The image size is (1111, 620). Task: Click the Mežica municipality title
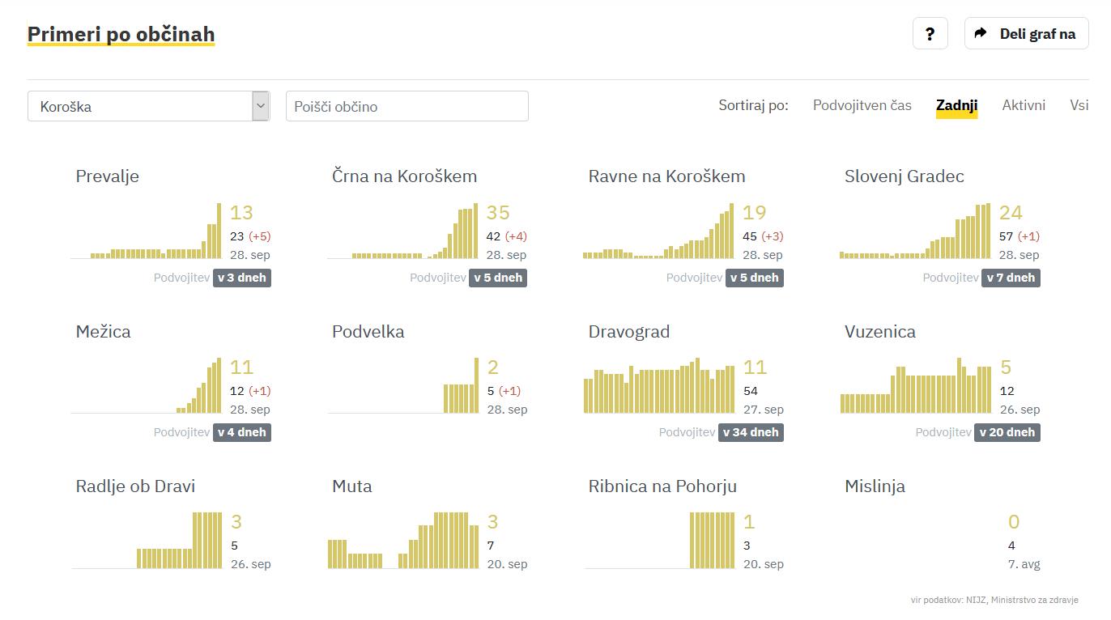103,331
